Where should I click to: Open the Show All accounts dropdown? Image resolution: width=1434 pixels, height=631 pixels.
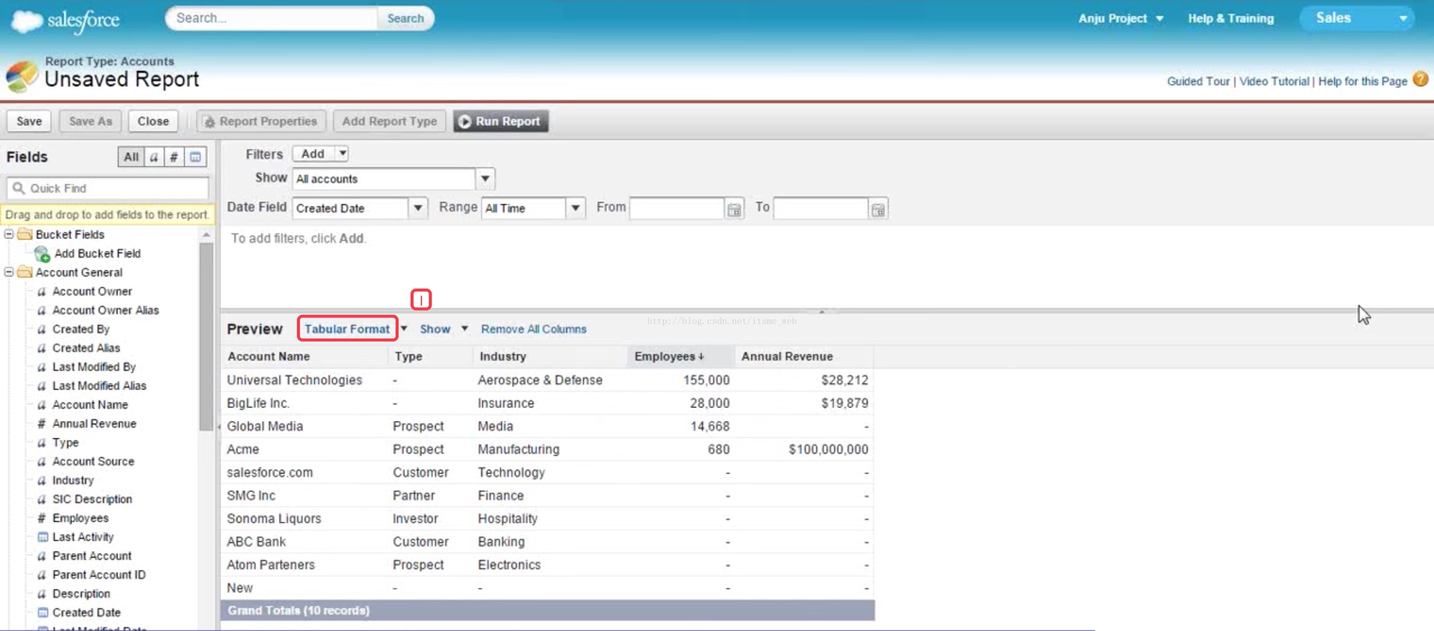[x=485, y=179]
